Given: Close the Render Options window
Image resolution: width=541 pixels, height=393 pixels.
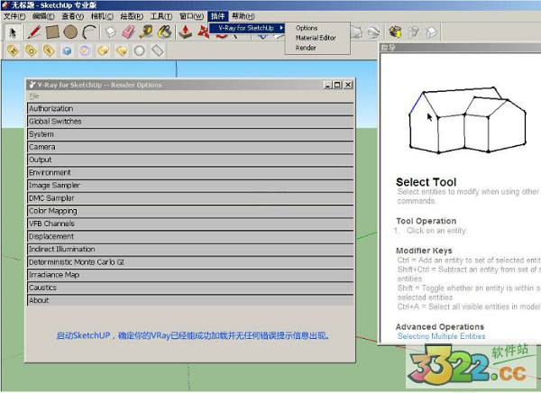Looking at the screenshot, I should (x=348, y=85).
